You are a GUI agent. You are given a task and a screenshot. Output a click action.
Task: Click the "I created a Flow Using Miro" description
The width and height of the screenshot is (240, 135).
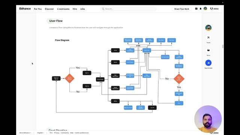[x=86, y=28]
